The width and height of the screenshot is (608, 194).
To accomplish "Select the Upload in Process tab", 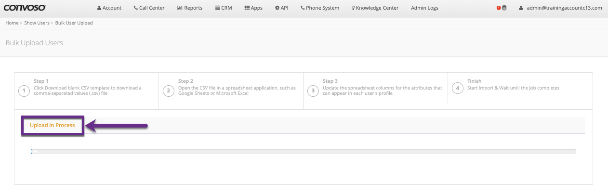I will [53, 125].
